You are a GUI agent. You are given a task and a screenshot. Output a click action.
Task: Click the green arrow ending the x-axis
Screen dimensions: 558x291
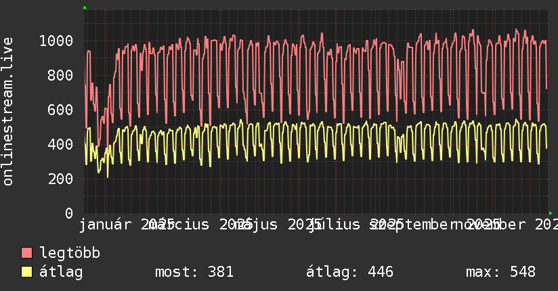click(551, 213)
